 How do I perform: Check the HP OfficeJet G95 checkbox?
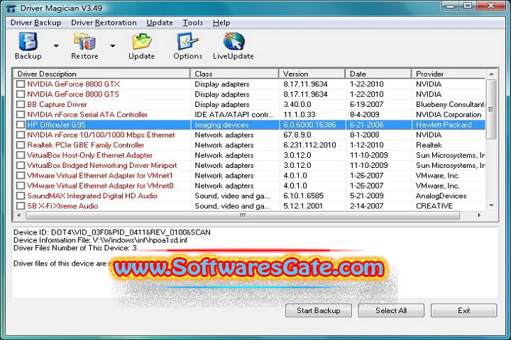tap(21, 125)
